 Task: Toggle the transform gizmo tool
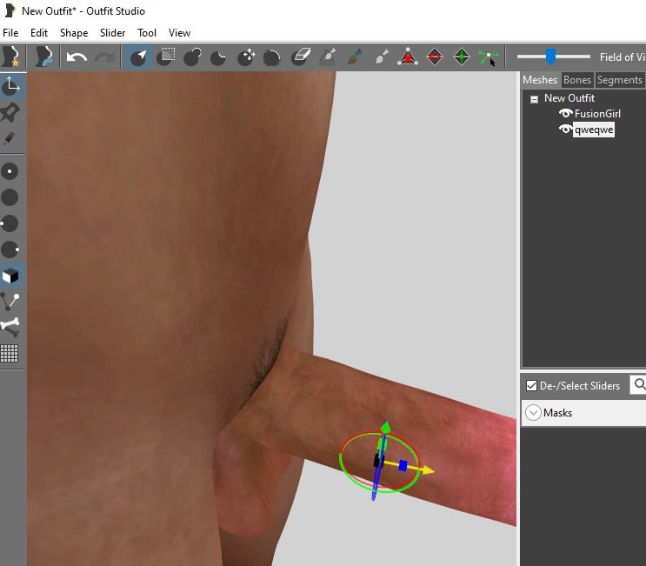click(11, 86)
